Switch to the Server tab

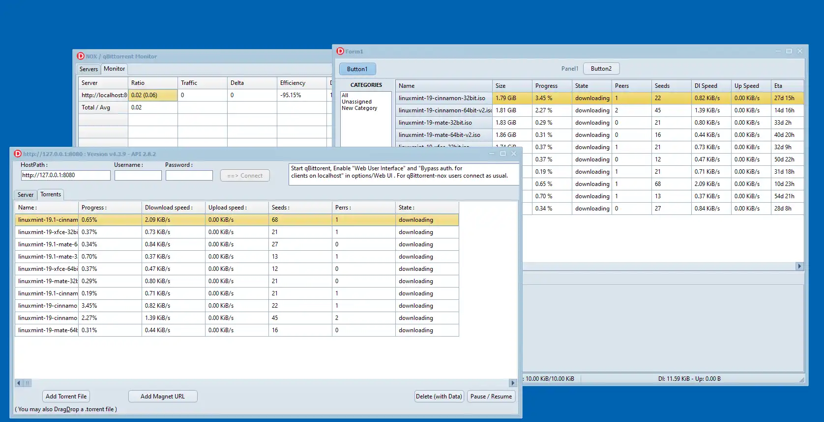coord(26,195)
